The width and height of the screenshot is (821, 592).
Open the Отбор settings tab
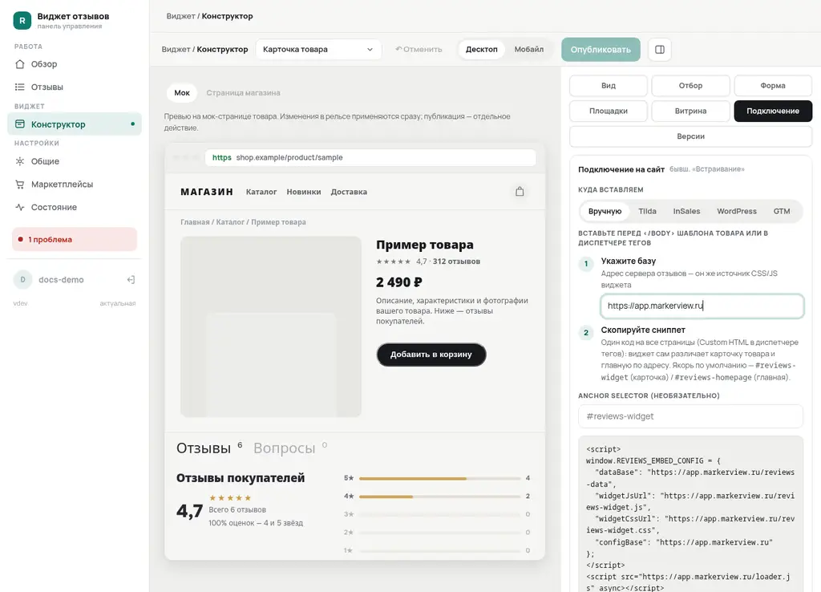pyautogui.click(x=690, y=85)
